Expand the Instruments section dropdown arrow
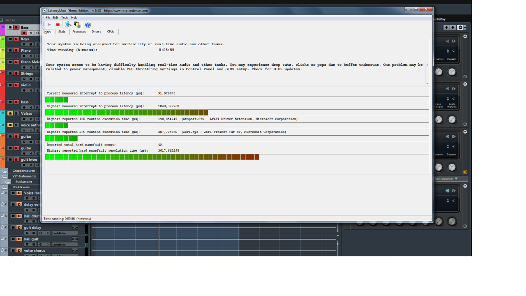 [456, 179]
